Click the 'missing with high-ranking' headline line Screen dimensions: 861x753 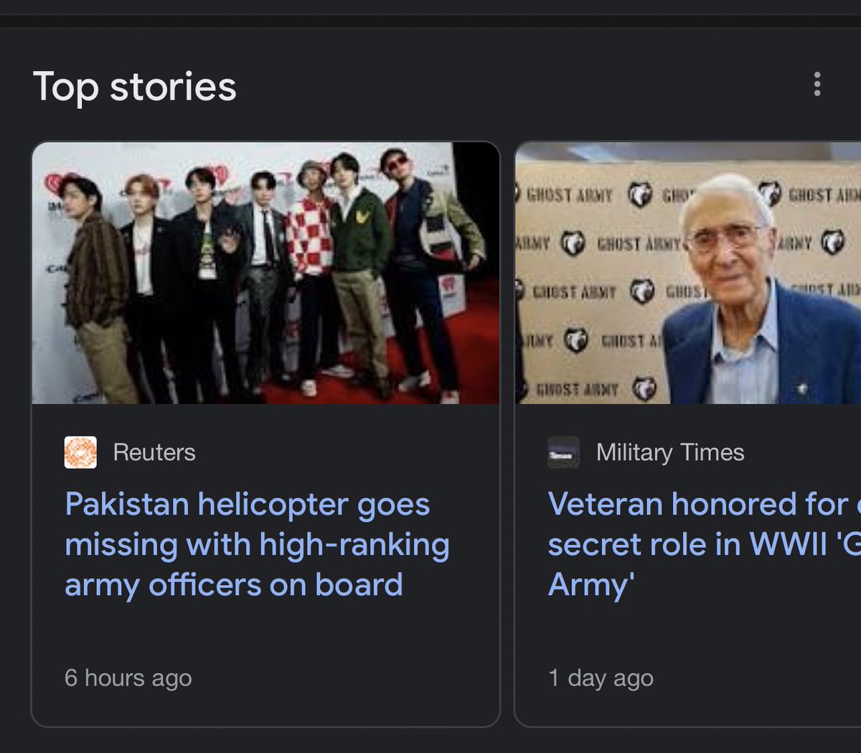pos(257,545)
